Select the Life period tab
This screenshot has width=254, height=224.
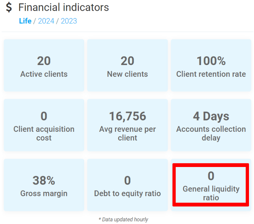click(25, 21)
